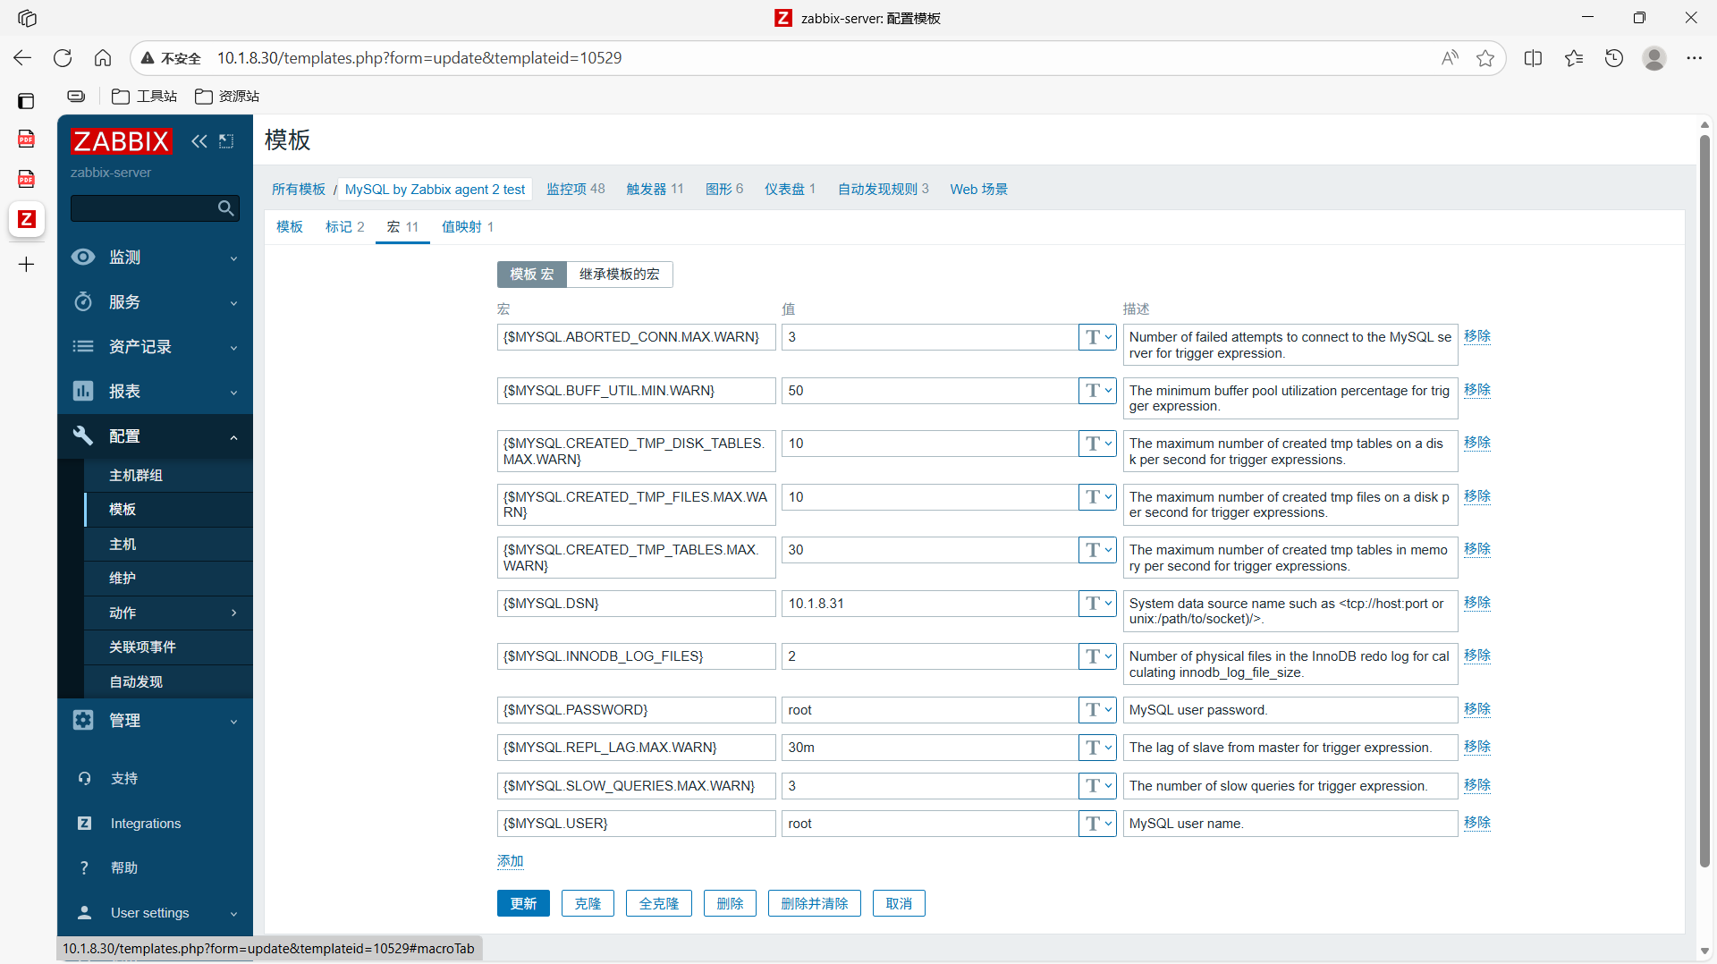Switch to the 模板 tab
This screenshot has height=964, width=1717.
click(x=290, y=227)
